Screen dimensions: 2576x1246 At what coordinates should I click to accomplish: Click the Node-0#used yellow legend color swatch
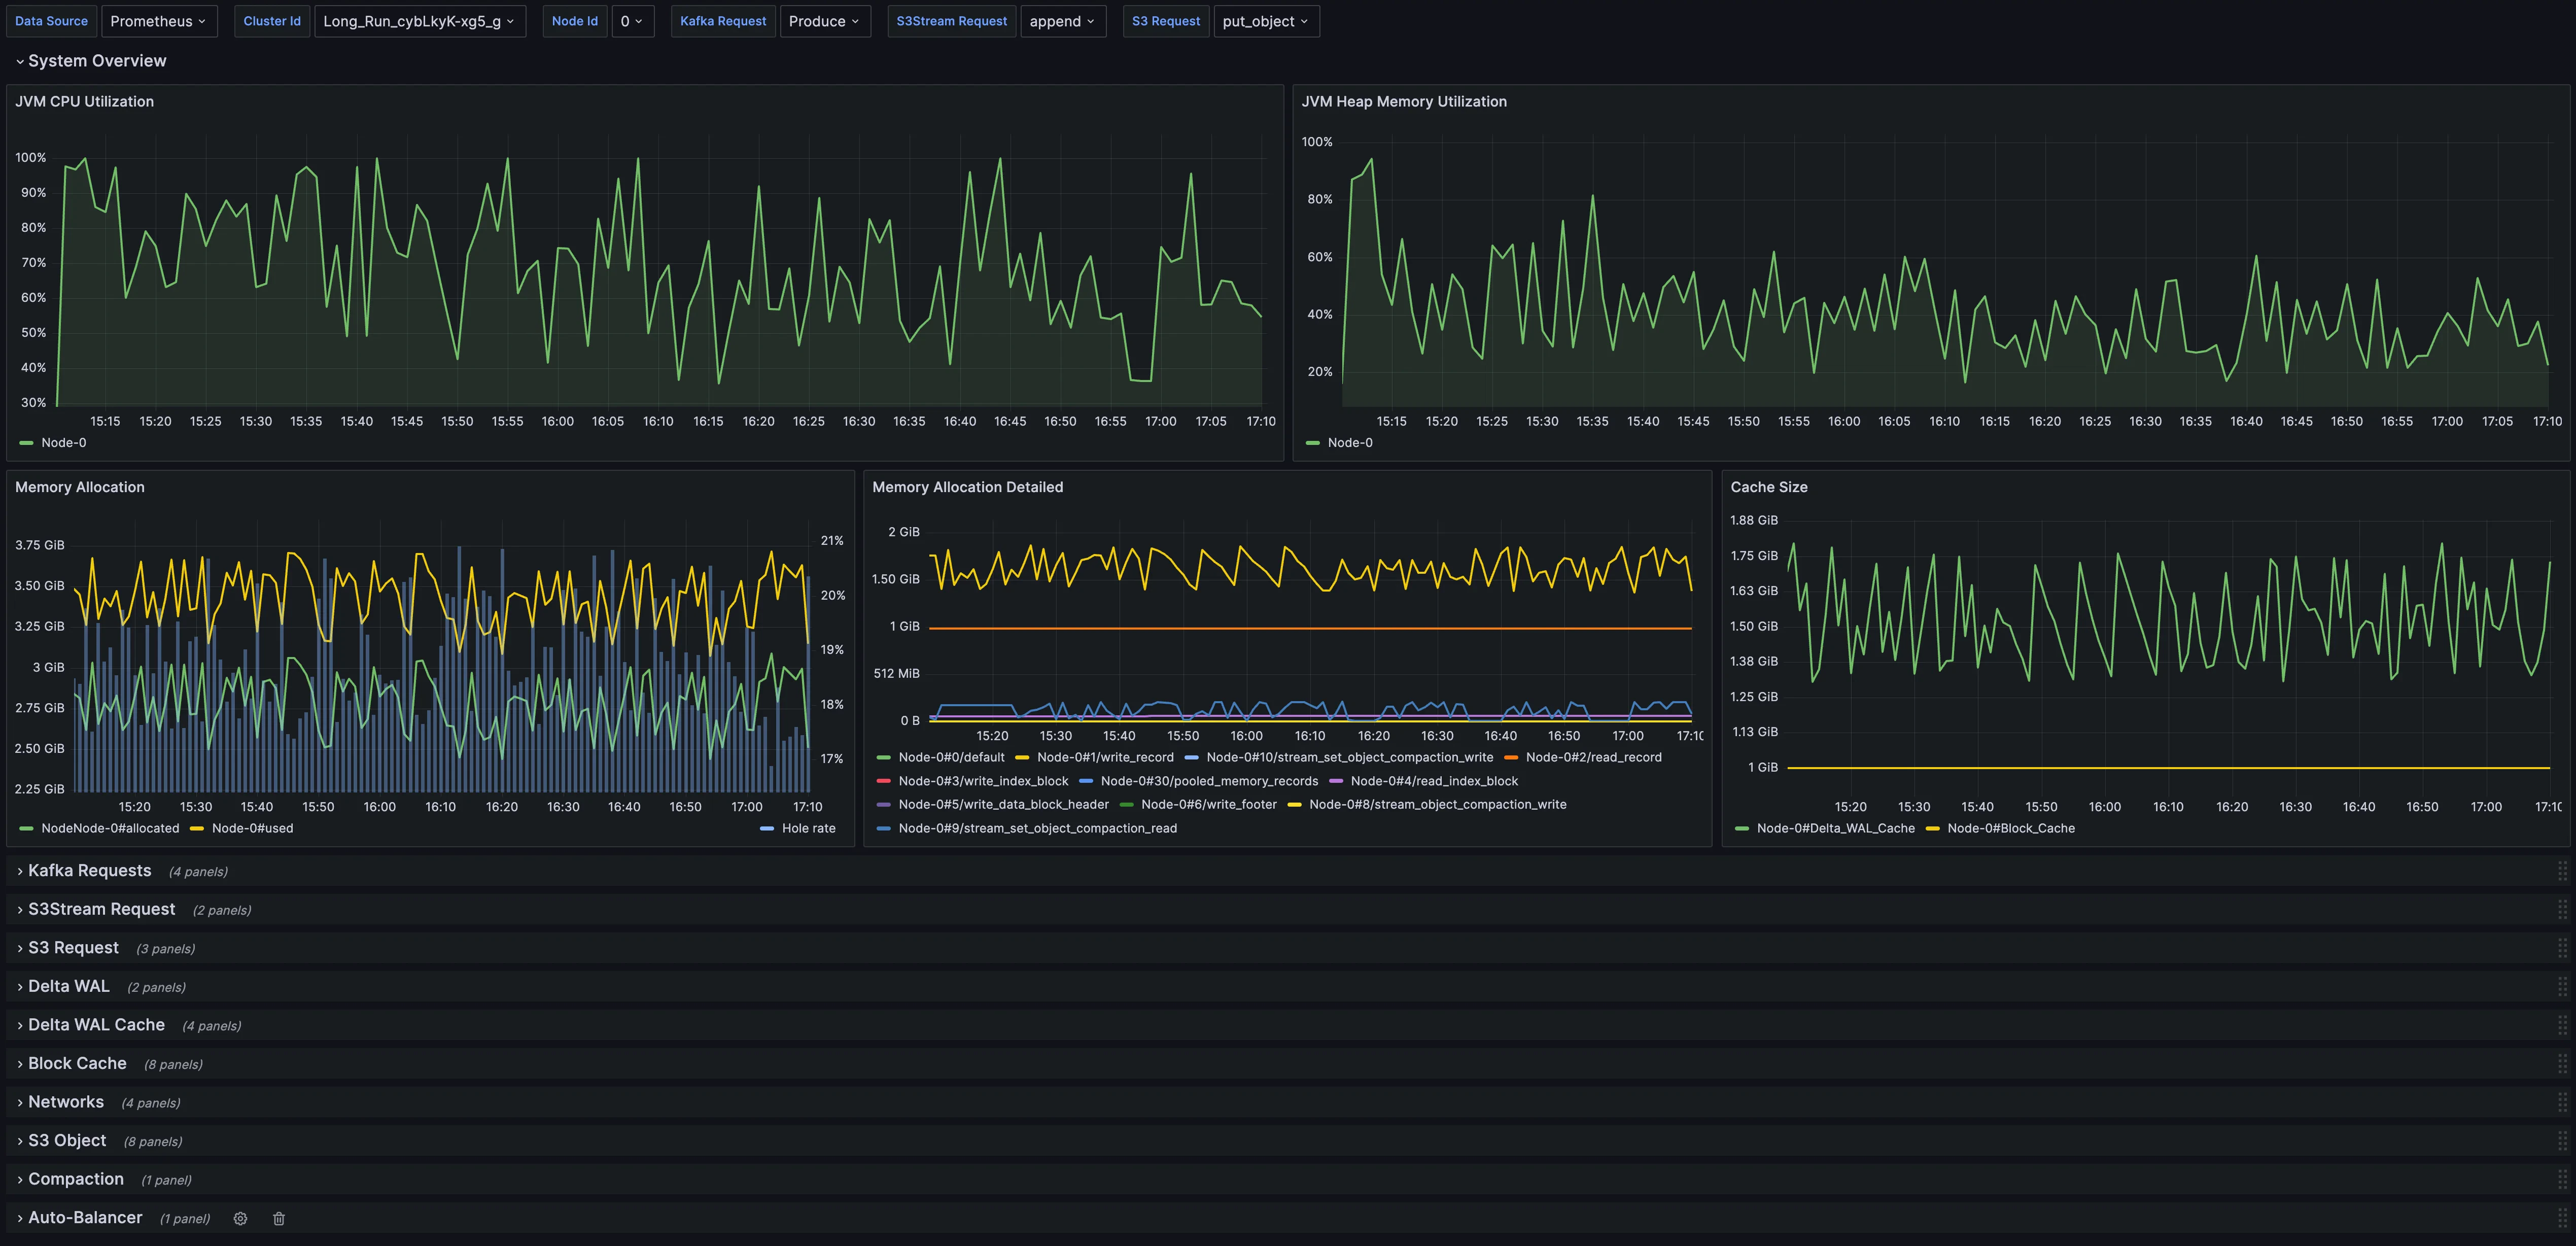[x=196, y=828]
